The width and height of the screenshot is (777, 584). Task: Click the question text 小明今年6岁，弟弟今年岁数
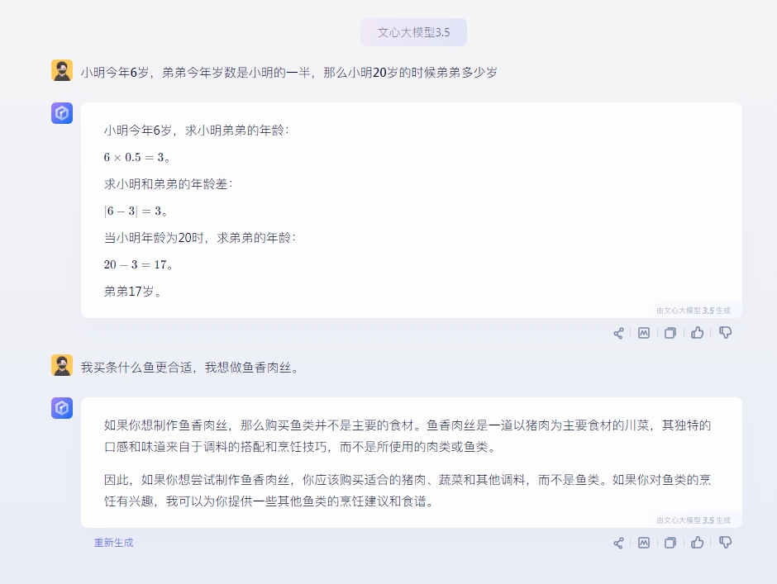[289, 73]
